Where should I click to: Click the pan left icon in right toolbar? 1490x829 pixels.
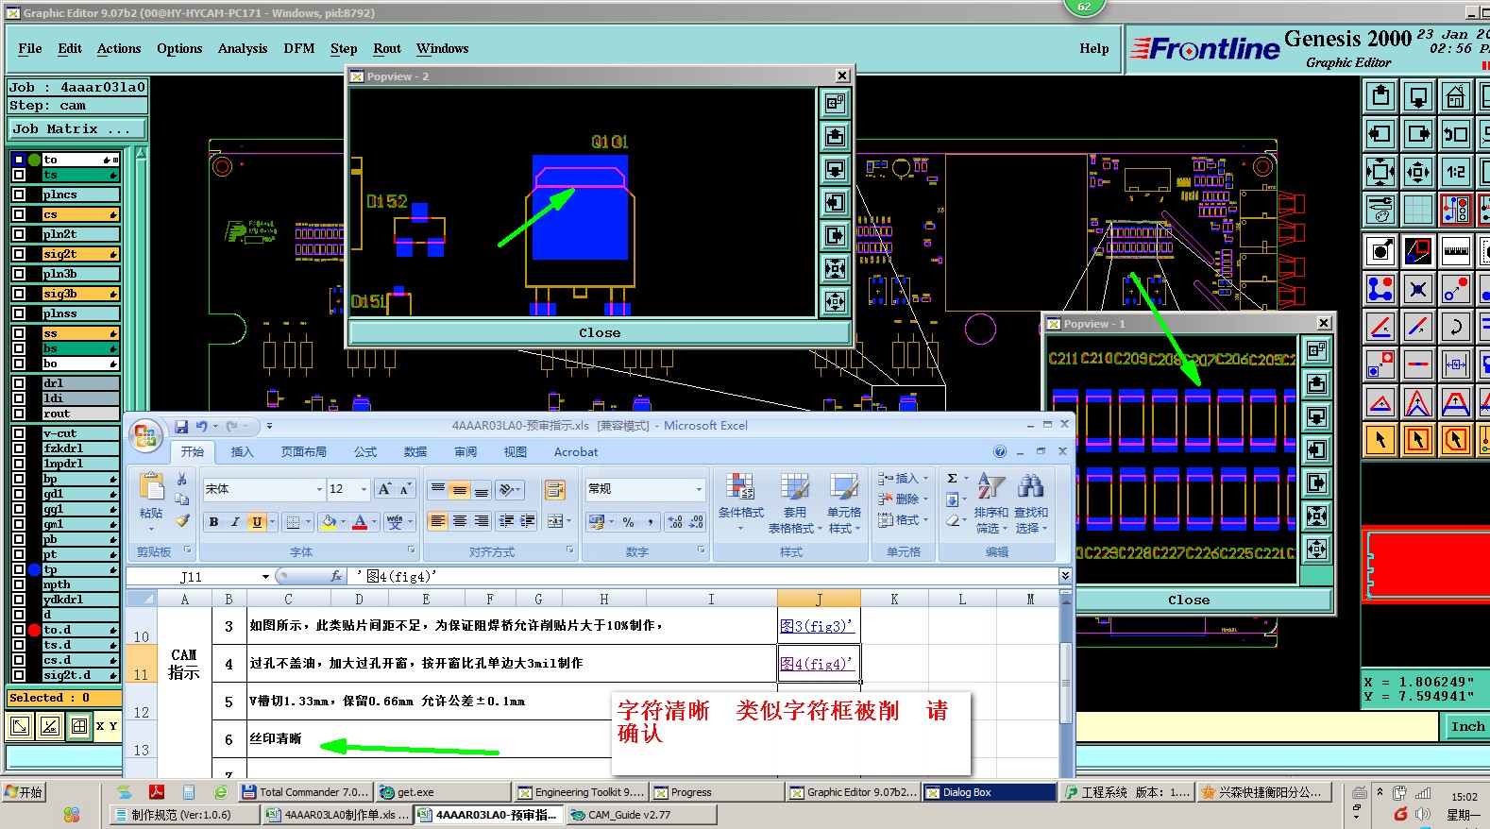[x=1380, y=134]
